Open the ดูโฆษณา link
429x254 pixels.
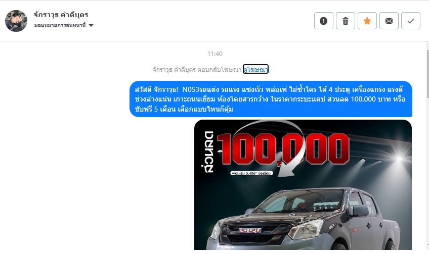coord(255,69)
